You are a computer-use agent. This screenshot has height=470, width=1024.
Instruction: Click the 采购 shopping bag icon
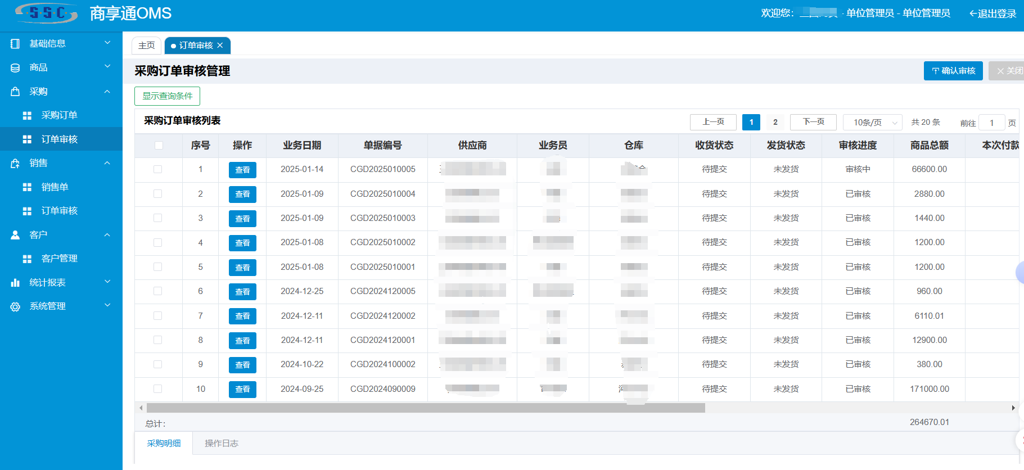coord(15,92)
